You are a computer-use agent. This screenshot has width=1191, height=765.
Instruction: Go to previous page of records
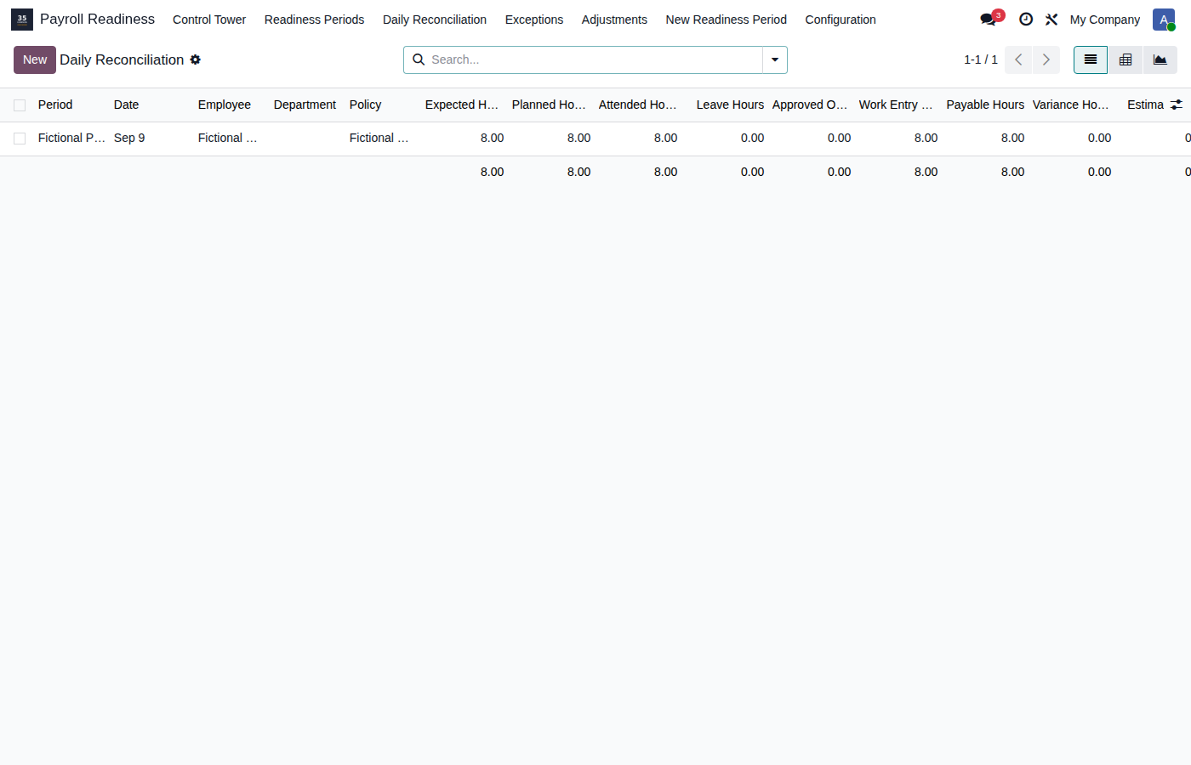[x=1018, y=59]
